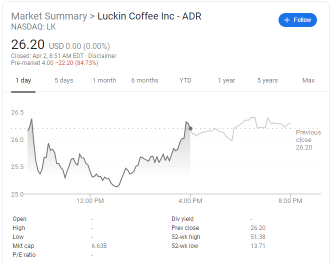Image resolution: width=330 pixels, height=265 pixels.
Task: Click the Mkt cap value 6.63B
Action: (99, 246)
